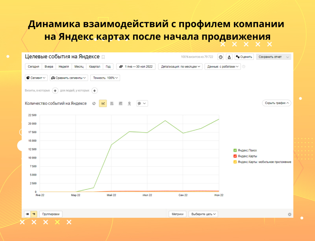Click the Оценить button
Viewport: 315px width, 241px height.
[244, 57]
